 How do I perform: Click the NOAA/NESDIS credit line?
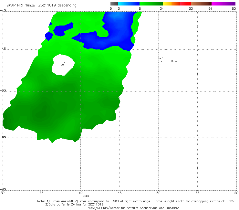coord(133,208)
